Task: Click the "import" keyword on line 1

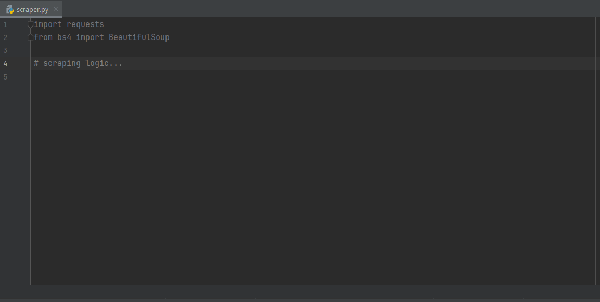Action: coord(48,24)
